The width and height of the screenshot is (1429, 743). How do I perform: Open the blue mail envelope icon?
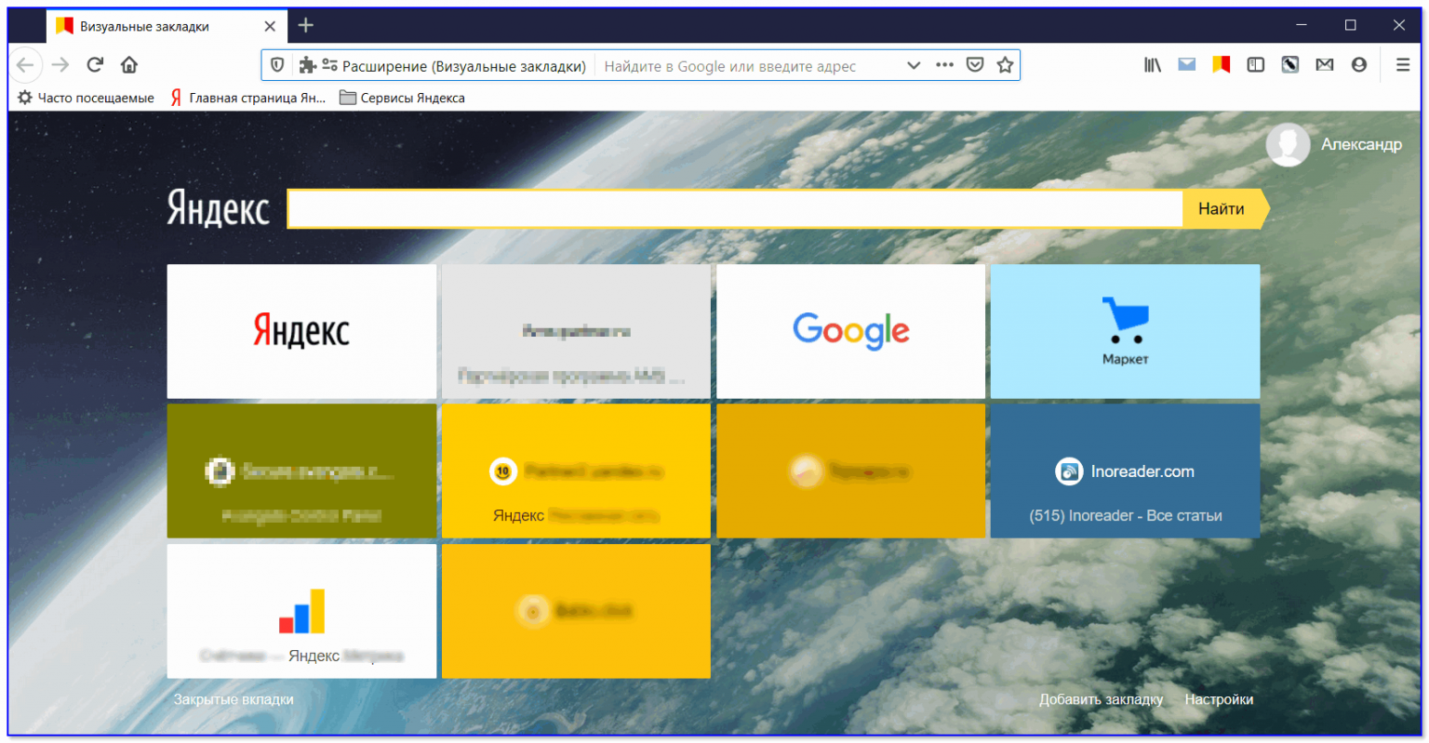click(1187, 65)
